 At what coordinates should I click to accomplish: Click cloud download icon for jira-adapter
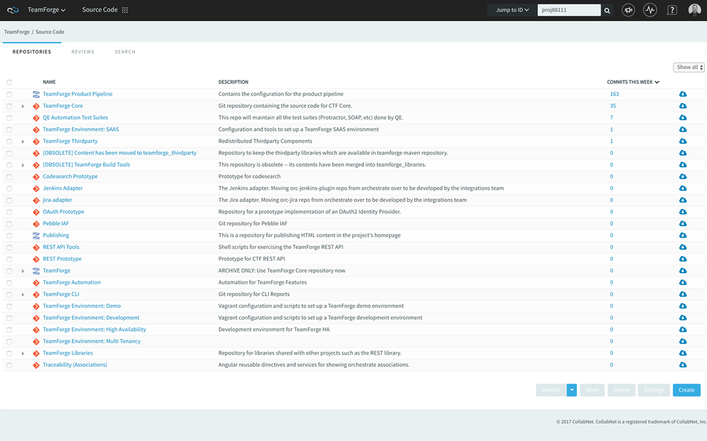coord(683,200)
